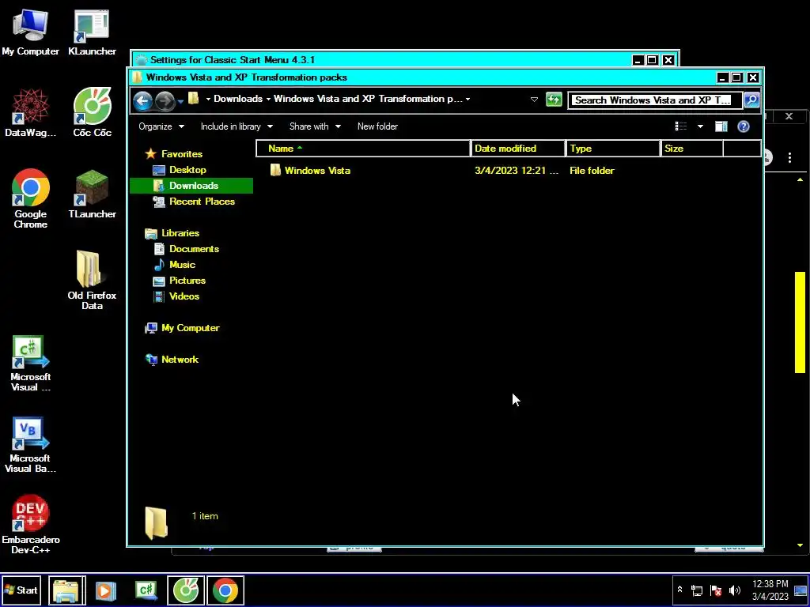Click Settings for Classic Start Menu title bar
This screenshot has width=810, height=607.
[x=382, y=60]
